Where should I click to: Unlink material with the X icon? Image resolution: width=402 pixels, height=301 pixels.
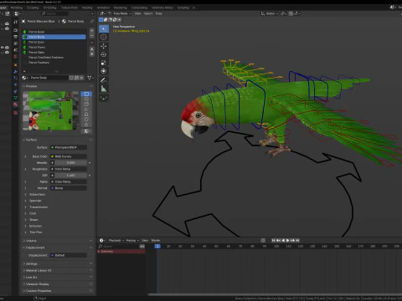tap(81, 78)
